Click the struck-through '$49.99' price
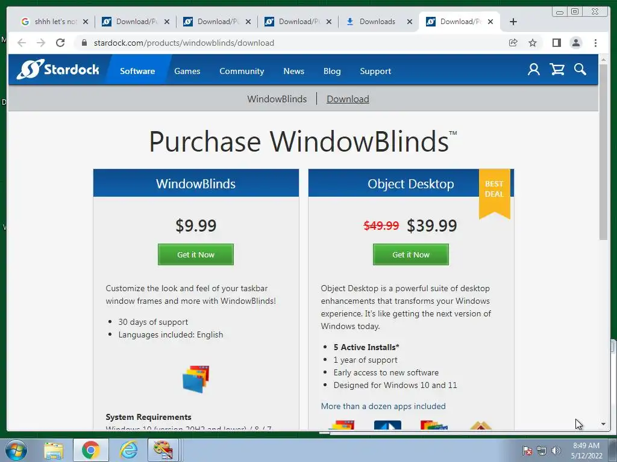The height and width of the screenshot is (462, 617). 381,226
